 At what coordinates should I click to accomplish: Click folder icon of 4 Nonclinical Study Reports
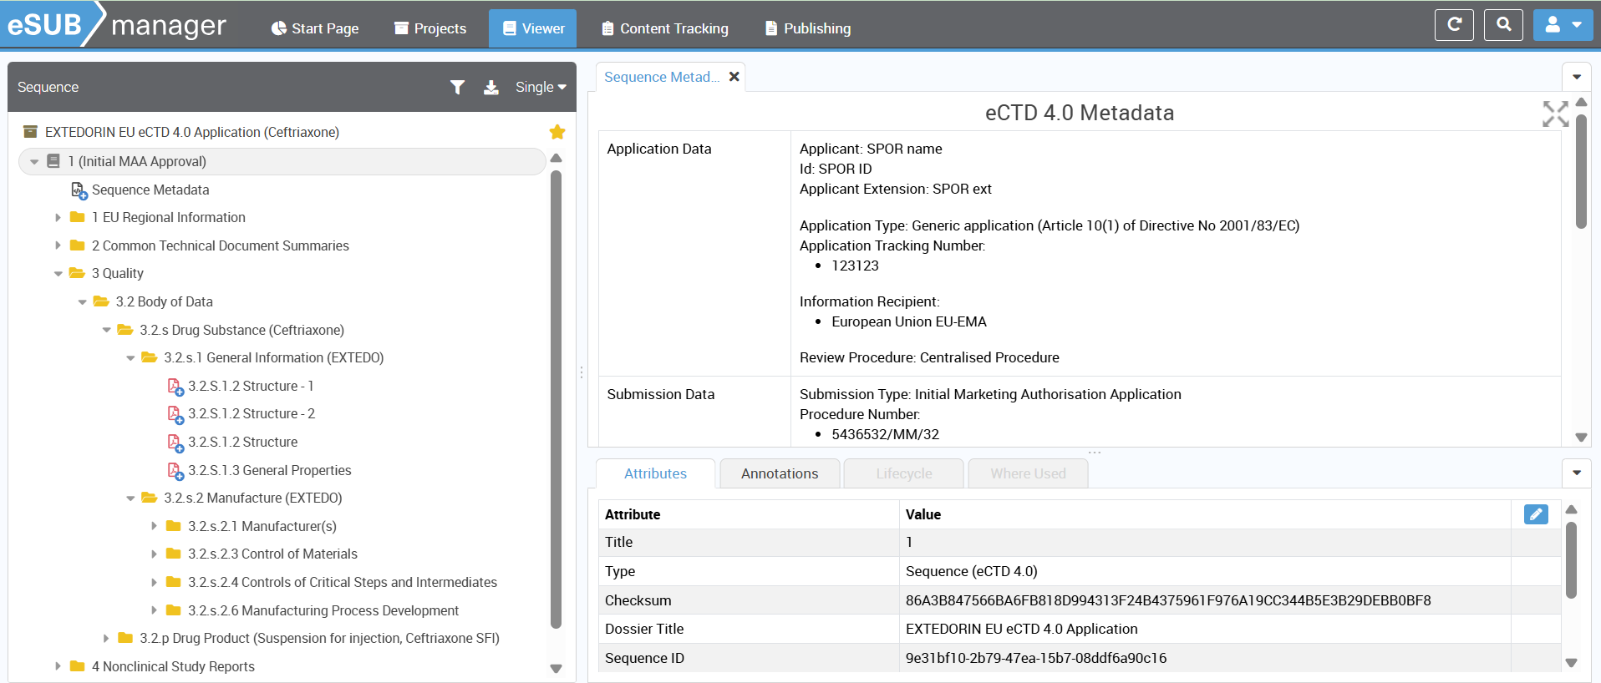click(x=78, y=666)
